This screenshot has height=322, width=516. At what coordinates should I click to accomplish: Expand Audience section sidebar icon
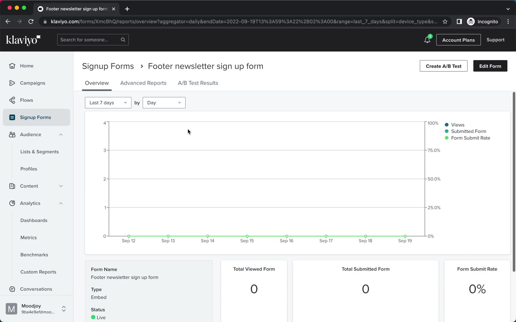pyautogui.click(x=60, y=134)
